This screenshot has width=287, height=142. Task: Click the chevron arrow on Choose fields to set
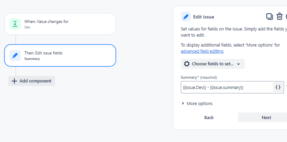point(239,64)
